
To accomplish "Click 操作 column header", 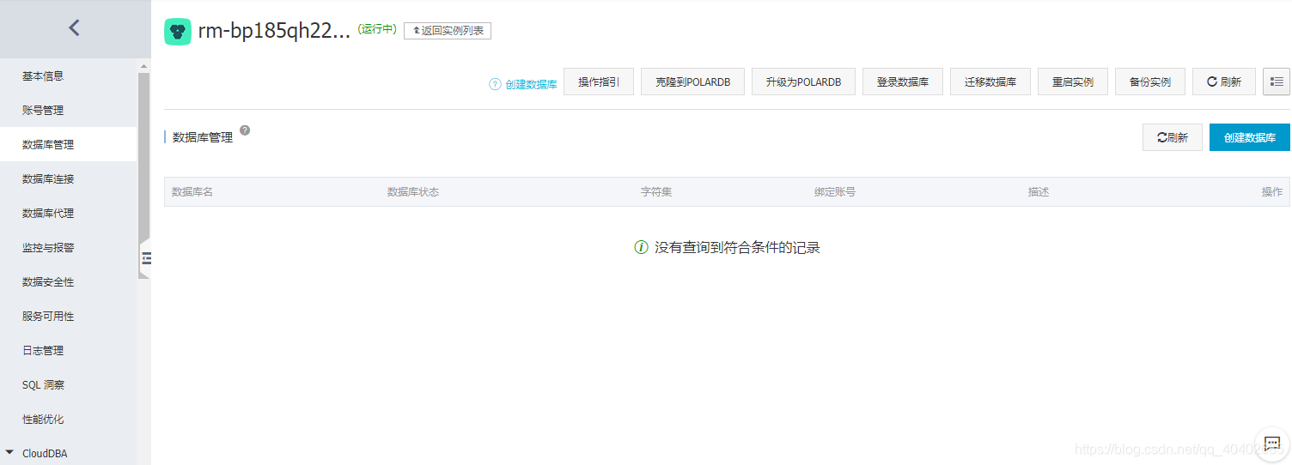I will [1272, 192].
